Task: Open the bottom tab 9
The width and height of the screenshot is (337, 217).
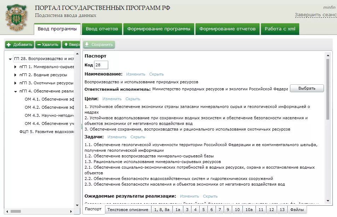Action: pyautogui.click(x=228, y=210)
